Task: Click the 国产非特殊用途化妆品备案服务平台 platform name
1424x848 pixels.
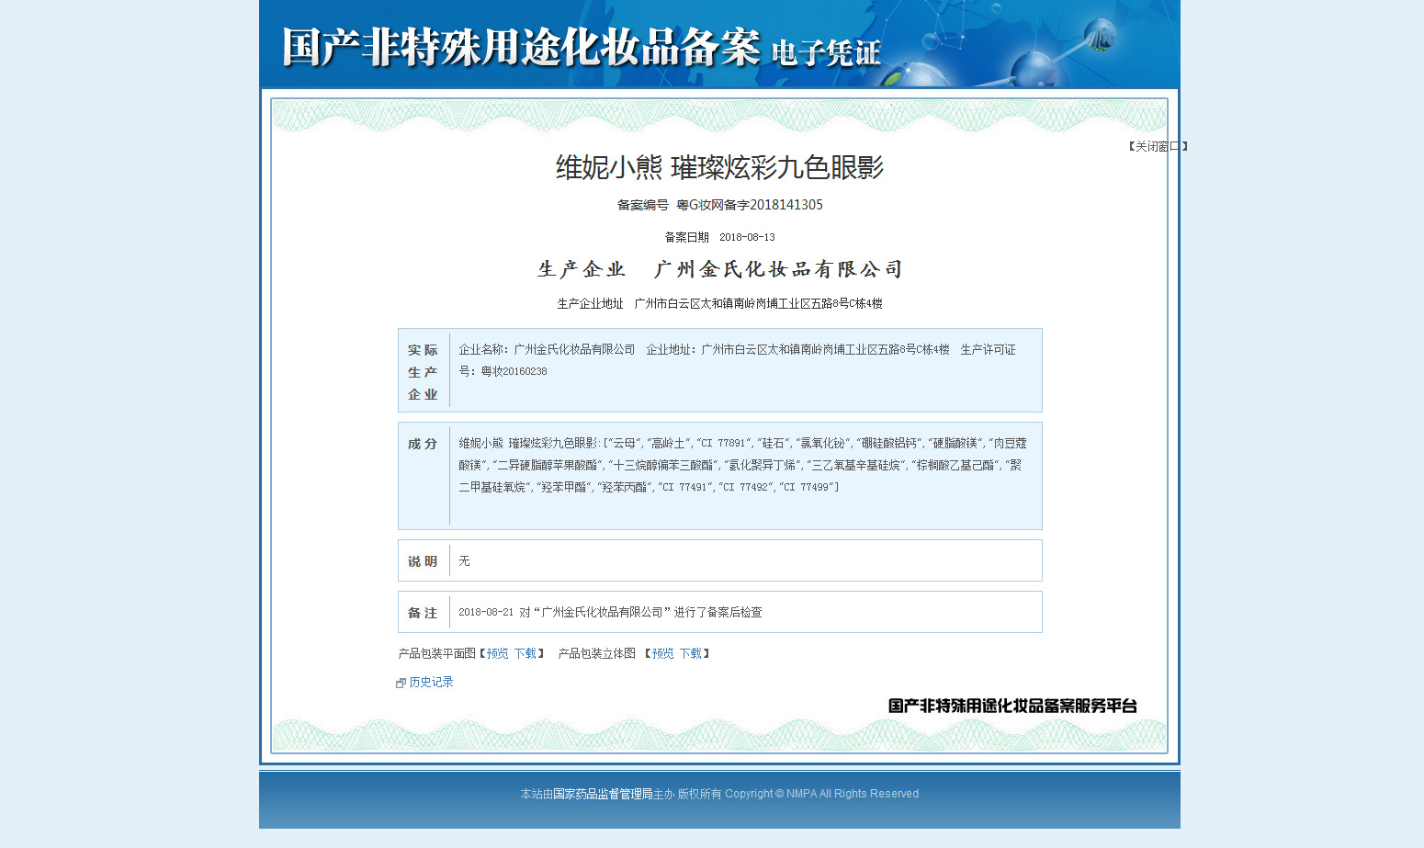Action: coord(1012,706)
